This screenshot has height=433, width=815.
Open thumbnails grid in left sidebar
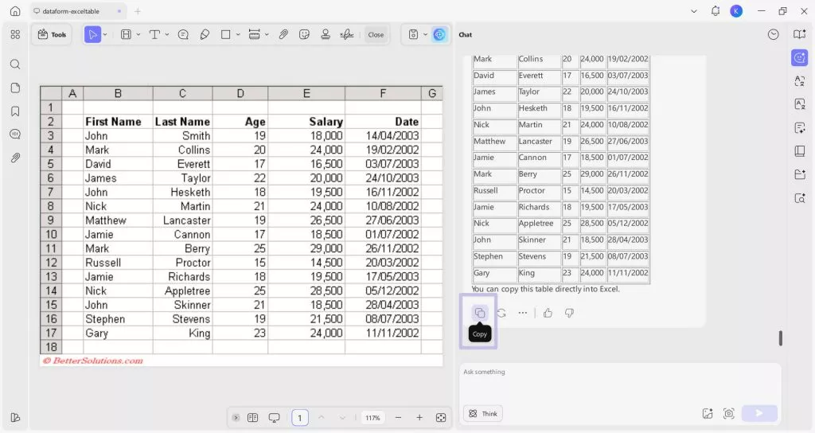[15, 35]
